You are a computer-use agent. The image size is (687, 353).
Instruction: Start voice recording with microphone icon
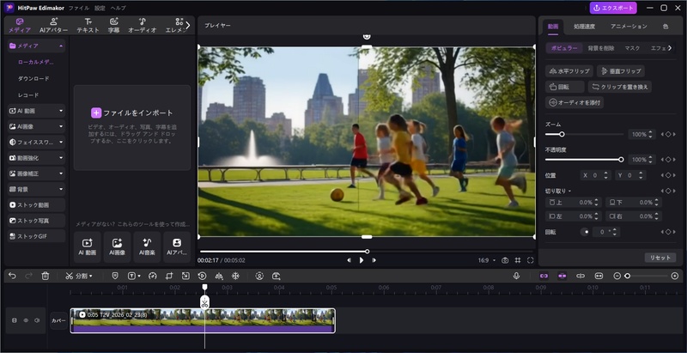tap(517, 276)
